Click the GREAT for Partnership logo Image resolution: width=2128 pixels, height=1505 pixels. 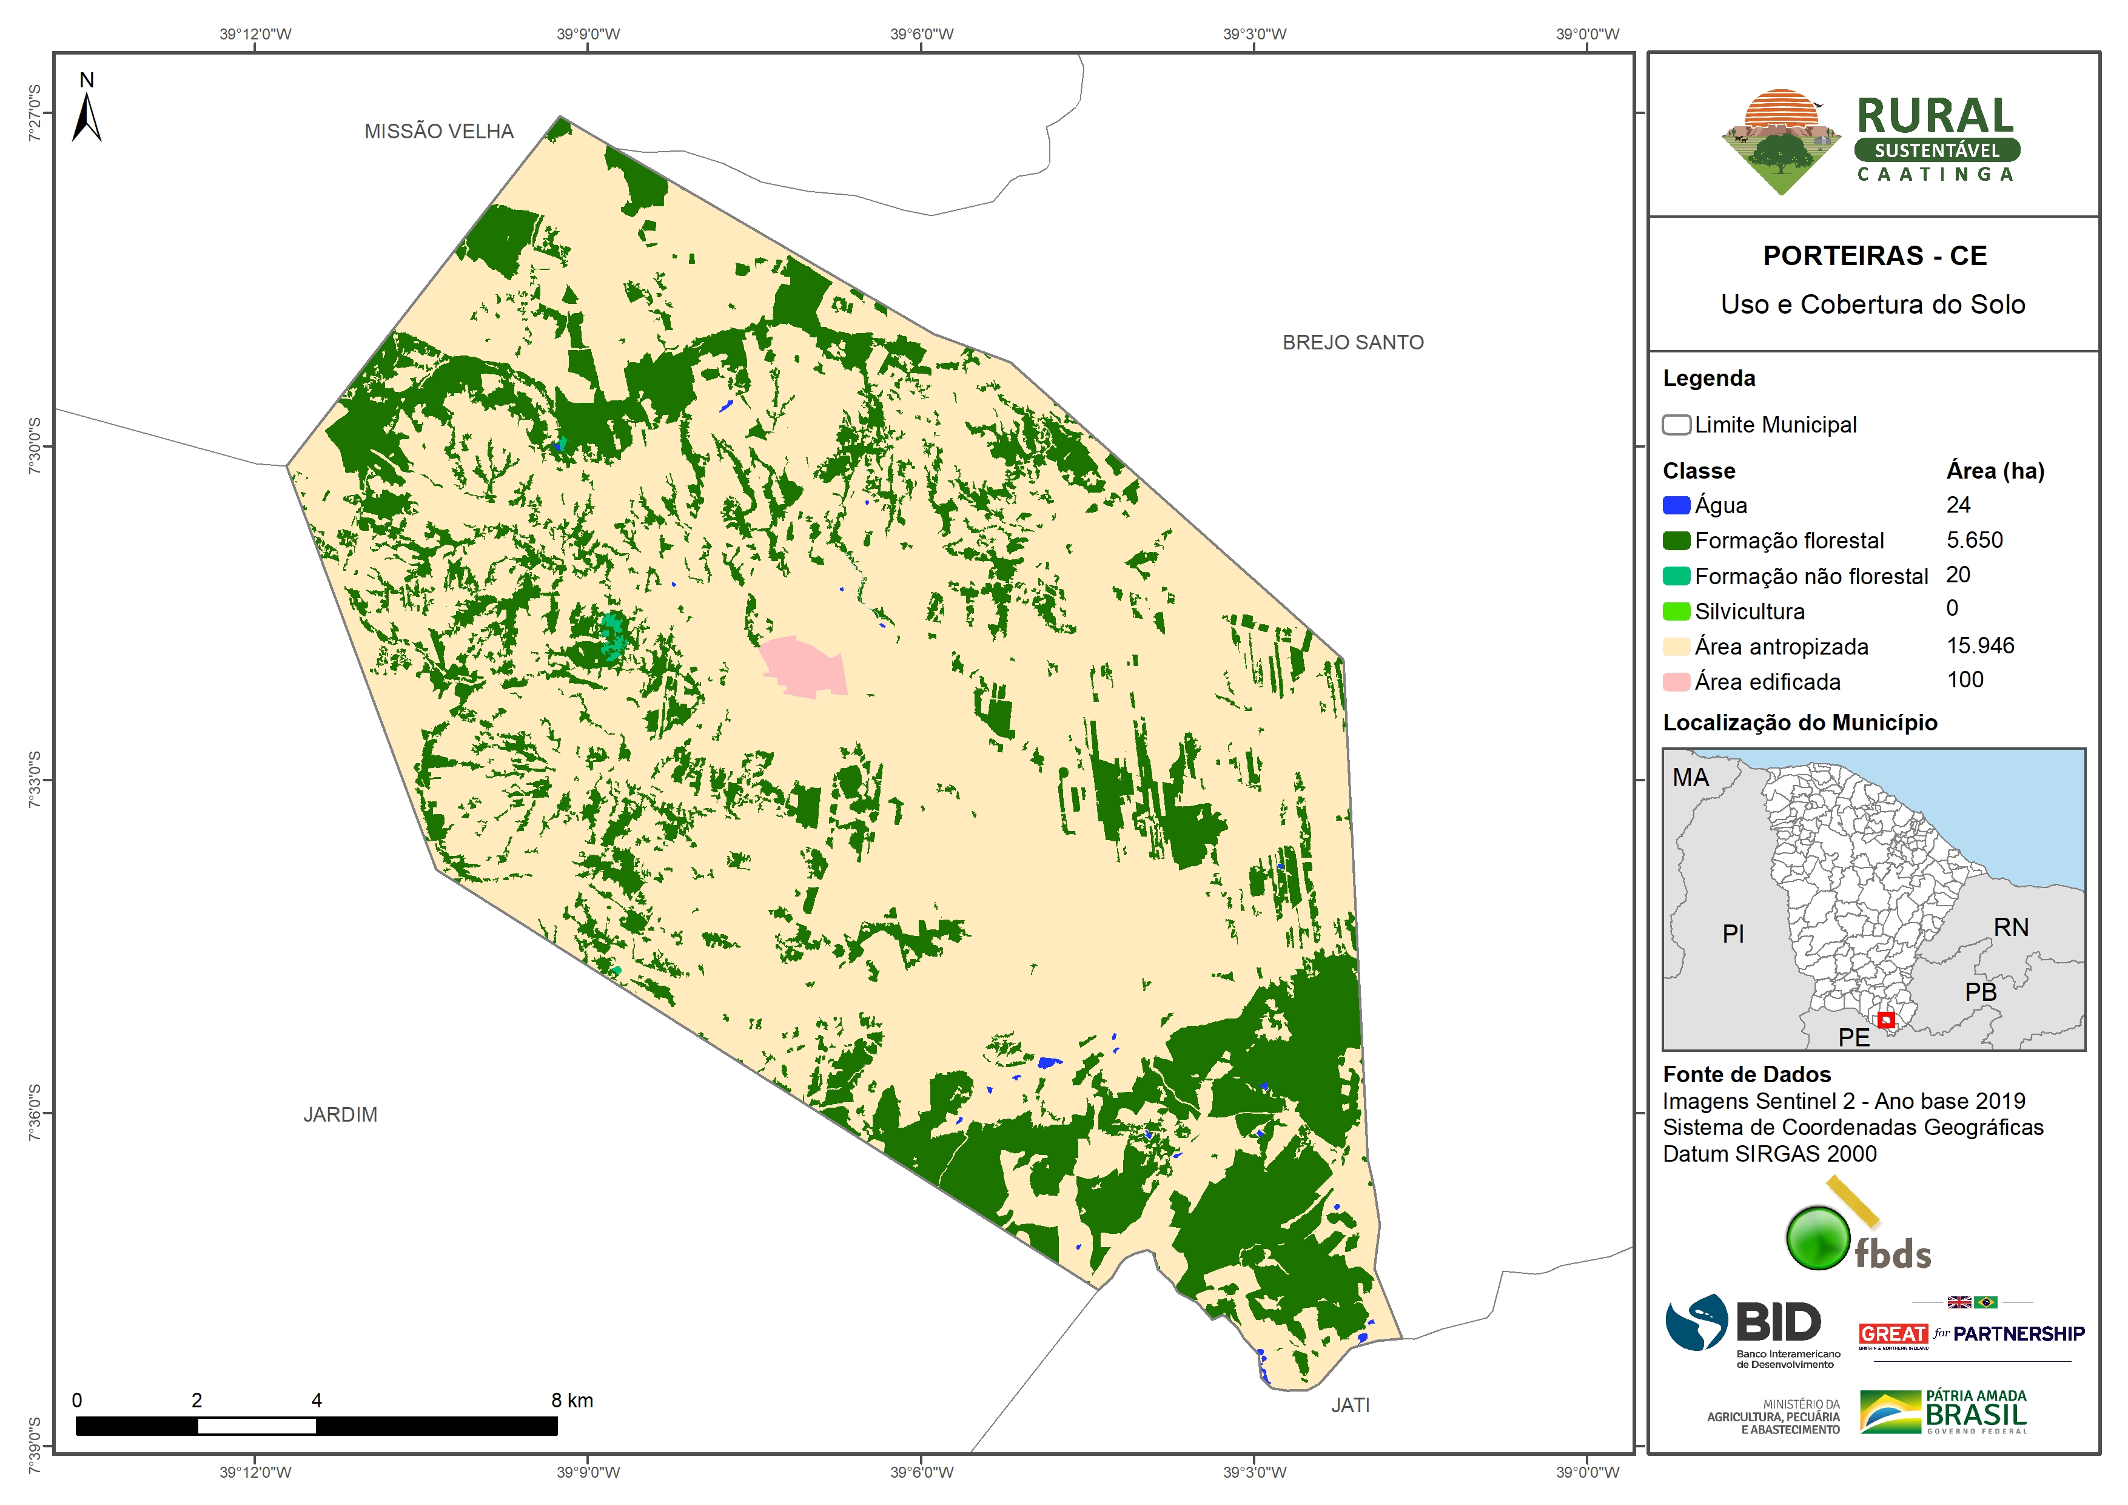point(1970,1333)
